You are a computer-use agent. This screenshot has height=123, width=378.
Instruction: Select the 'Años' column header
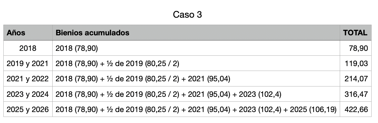click(x=16, y=33)
